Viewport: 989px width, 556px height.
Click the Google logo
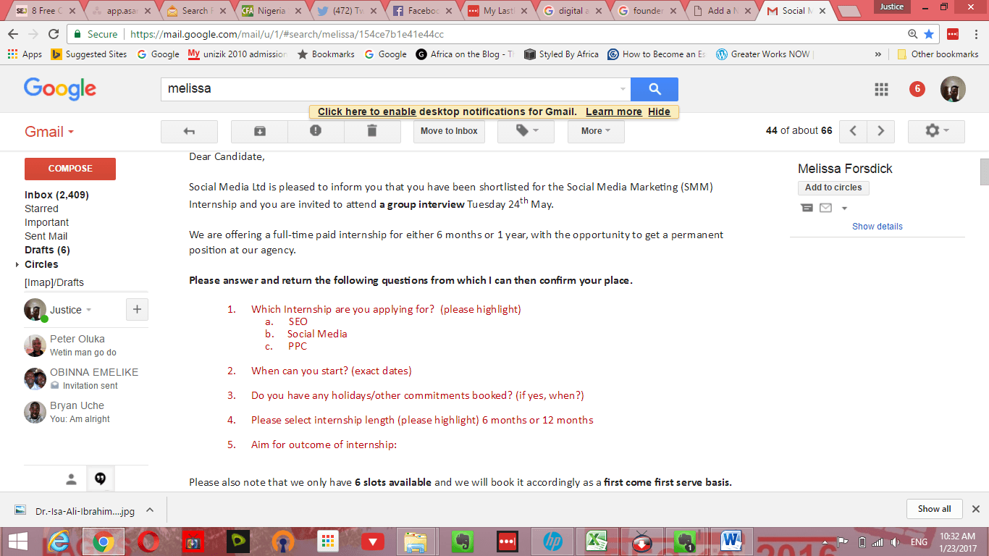pos(60,89)
